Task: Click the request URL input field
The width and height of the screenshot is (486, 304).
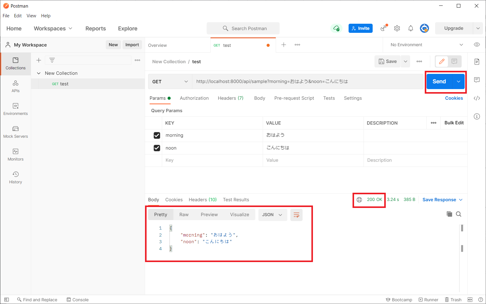Action: [x=308, y=81]
